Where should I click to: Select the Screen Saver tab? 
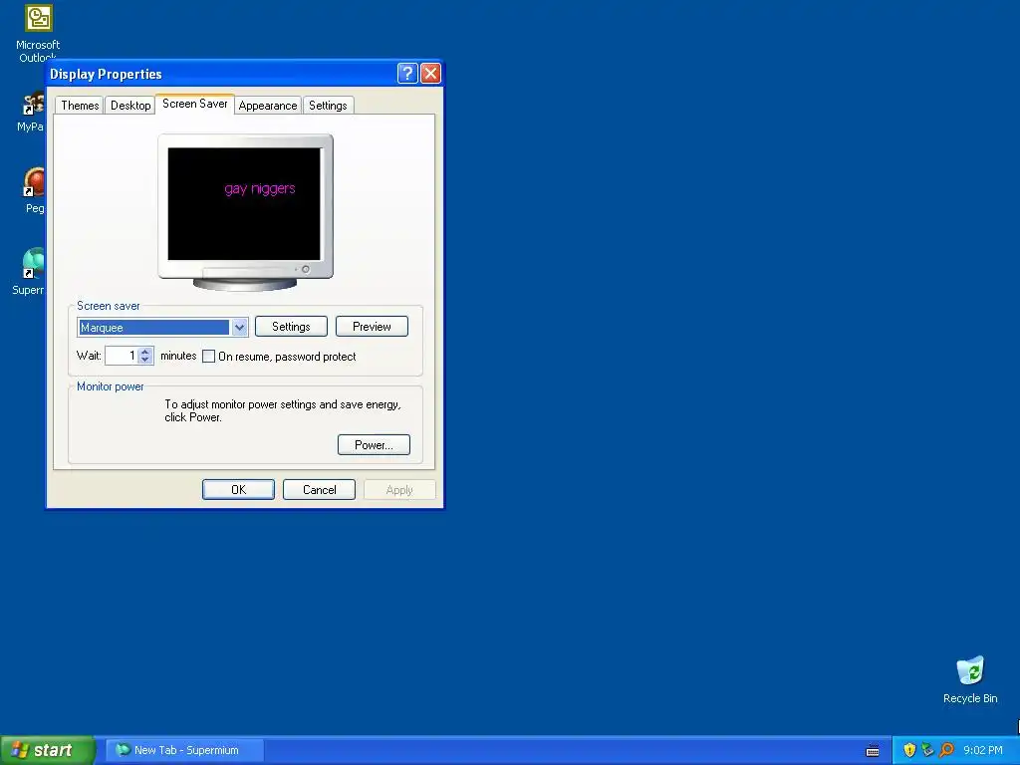[195, 104]
